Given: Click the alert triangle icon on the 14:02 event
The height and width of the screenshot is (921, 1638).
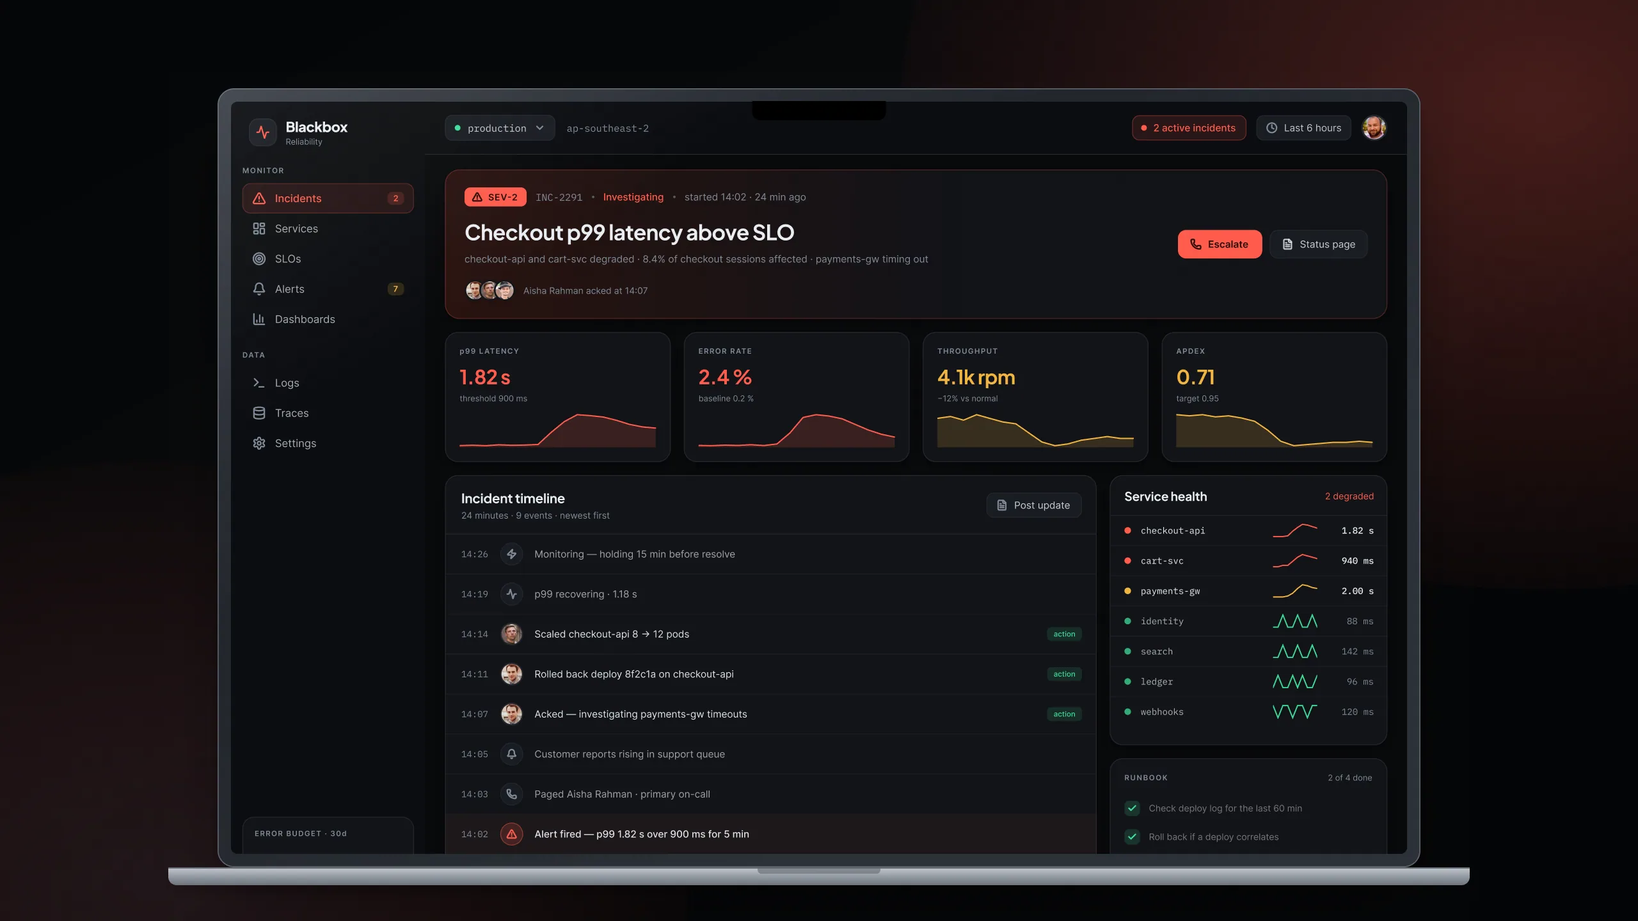Looking at the screenshot, I should tap(511, 834).
